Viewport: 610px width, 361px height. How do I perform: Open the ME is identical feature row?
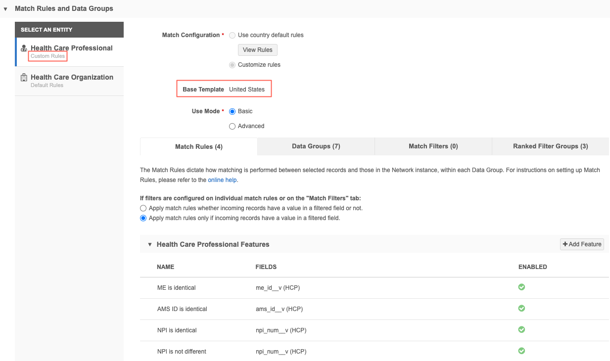click(x=176, y=288)
